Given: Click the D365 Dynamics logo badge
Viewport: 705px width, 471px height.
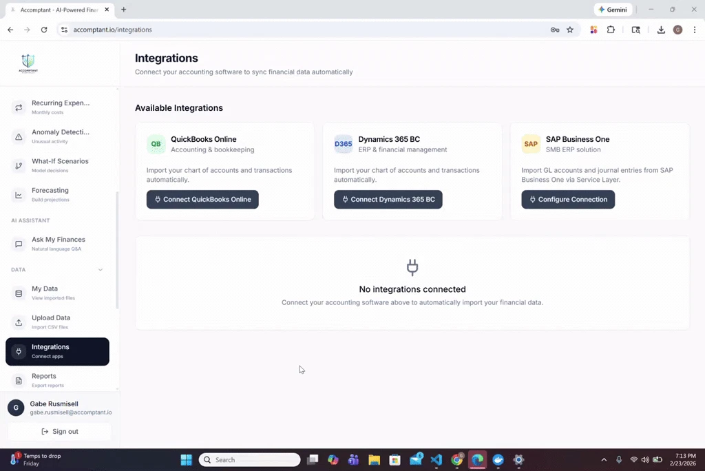Looking at the screenshot, I should click(344, 144).
